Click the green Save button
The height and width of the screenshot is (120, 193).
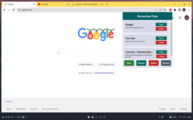point(129,63)
